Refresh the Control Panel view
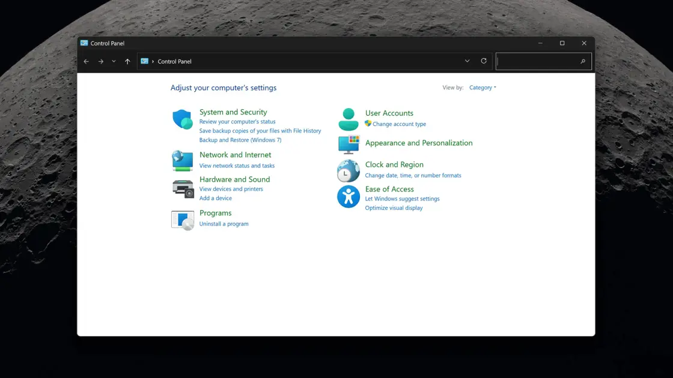The width and height of the screenshot is (673, 378). coord(484,61)
